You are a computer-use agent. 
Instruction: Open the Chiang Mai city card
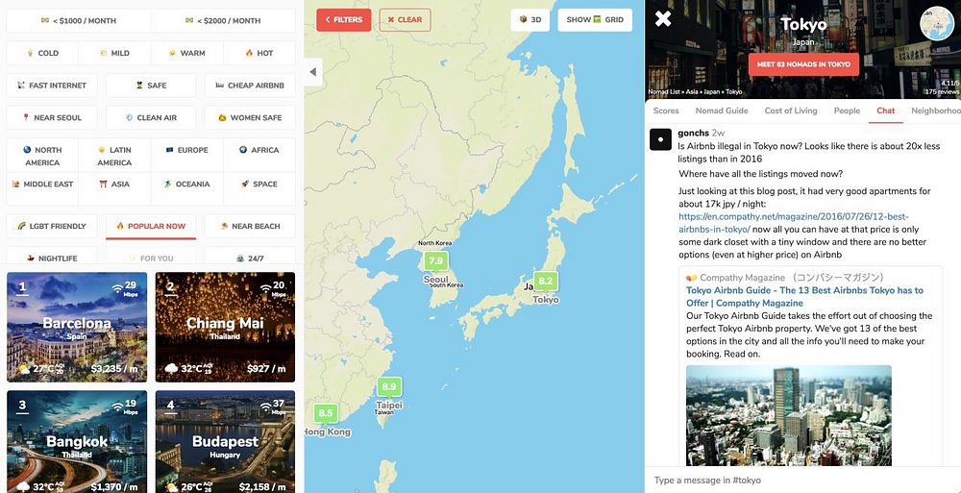pos(225,328)
